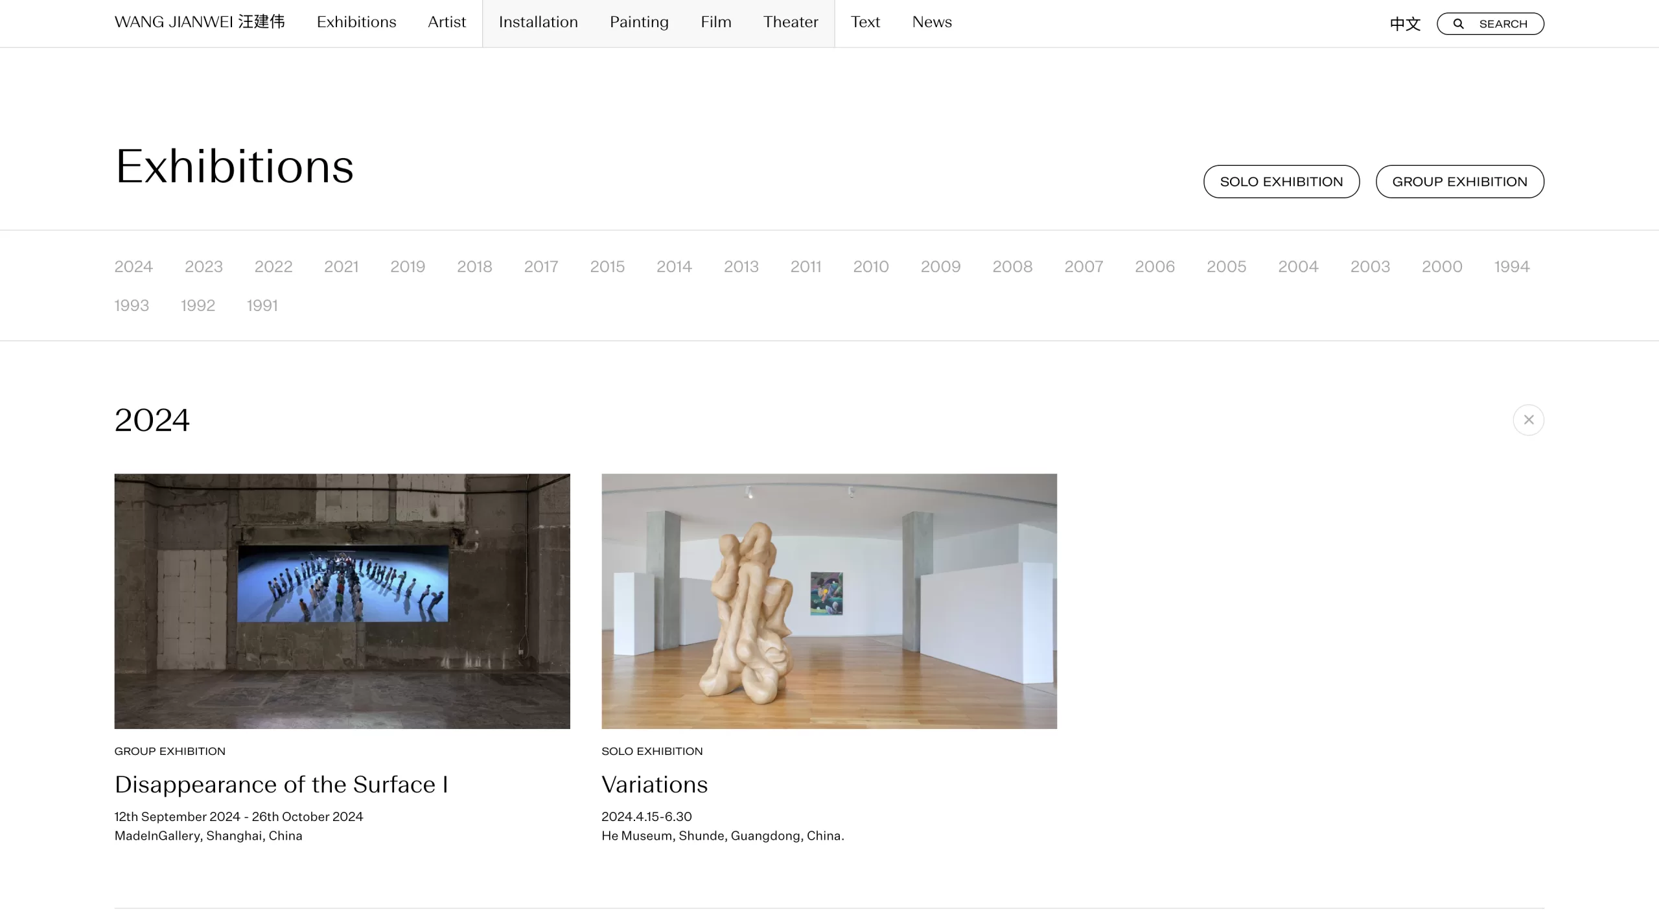This screenshot has width=1659, height=913.
Task: Click the title Disappearance of the Surface I
Action: click(281, 785)
